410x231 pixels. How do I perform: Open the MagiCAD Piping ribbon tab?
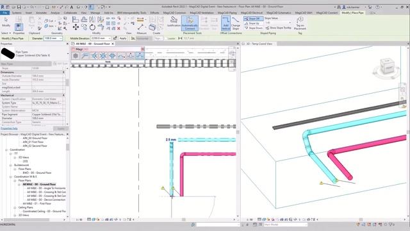pyautogui.click(x=227, y=13)
